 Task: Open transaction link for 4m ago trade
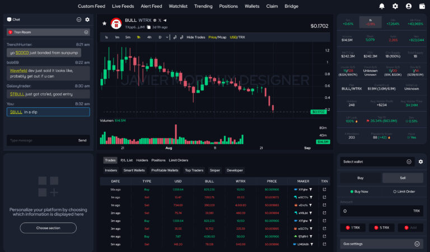point(324,236)
